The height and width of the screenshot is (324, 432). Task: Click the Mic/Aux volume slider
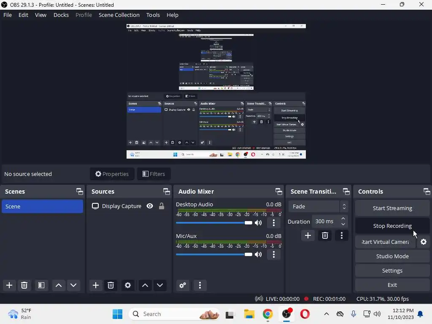pyautogui.click(x=214, y=254)
